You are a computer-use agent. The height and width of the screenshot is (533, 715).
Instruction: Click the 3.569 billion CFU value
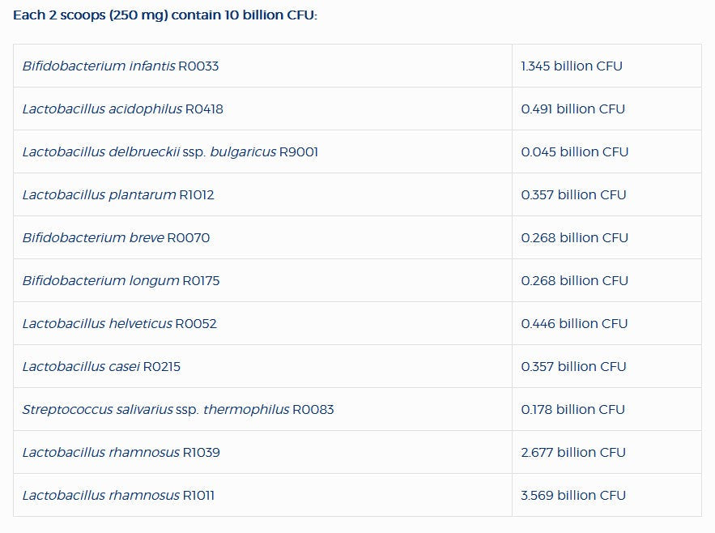pos(573,496)
